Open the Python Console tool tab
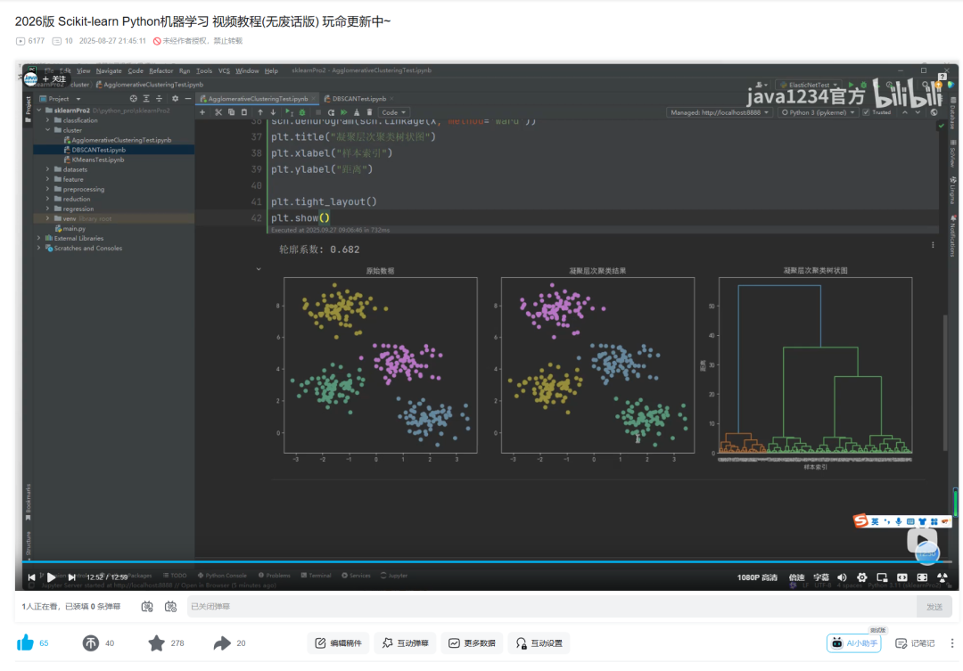This screenshot has width=963, height=671. (222, 576)
